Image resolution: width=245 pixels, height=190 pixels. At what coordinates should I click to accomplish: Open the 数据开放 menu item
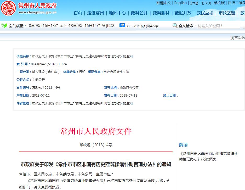click(x=183, y=13)
